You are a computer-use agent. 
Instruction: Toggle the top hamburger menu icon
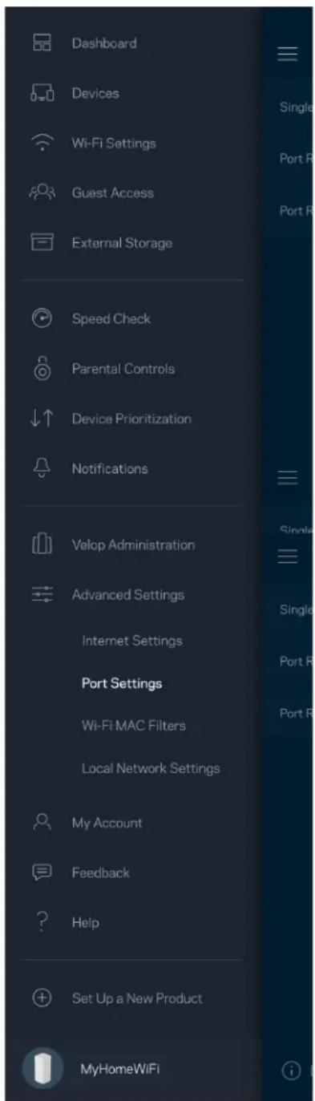tap(287, 55)
